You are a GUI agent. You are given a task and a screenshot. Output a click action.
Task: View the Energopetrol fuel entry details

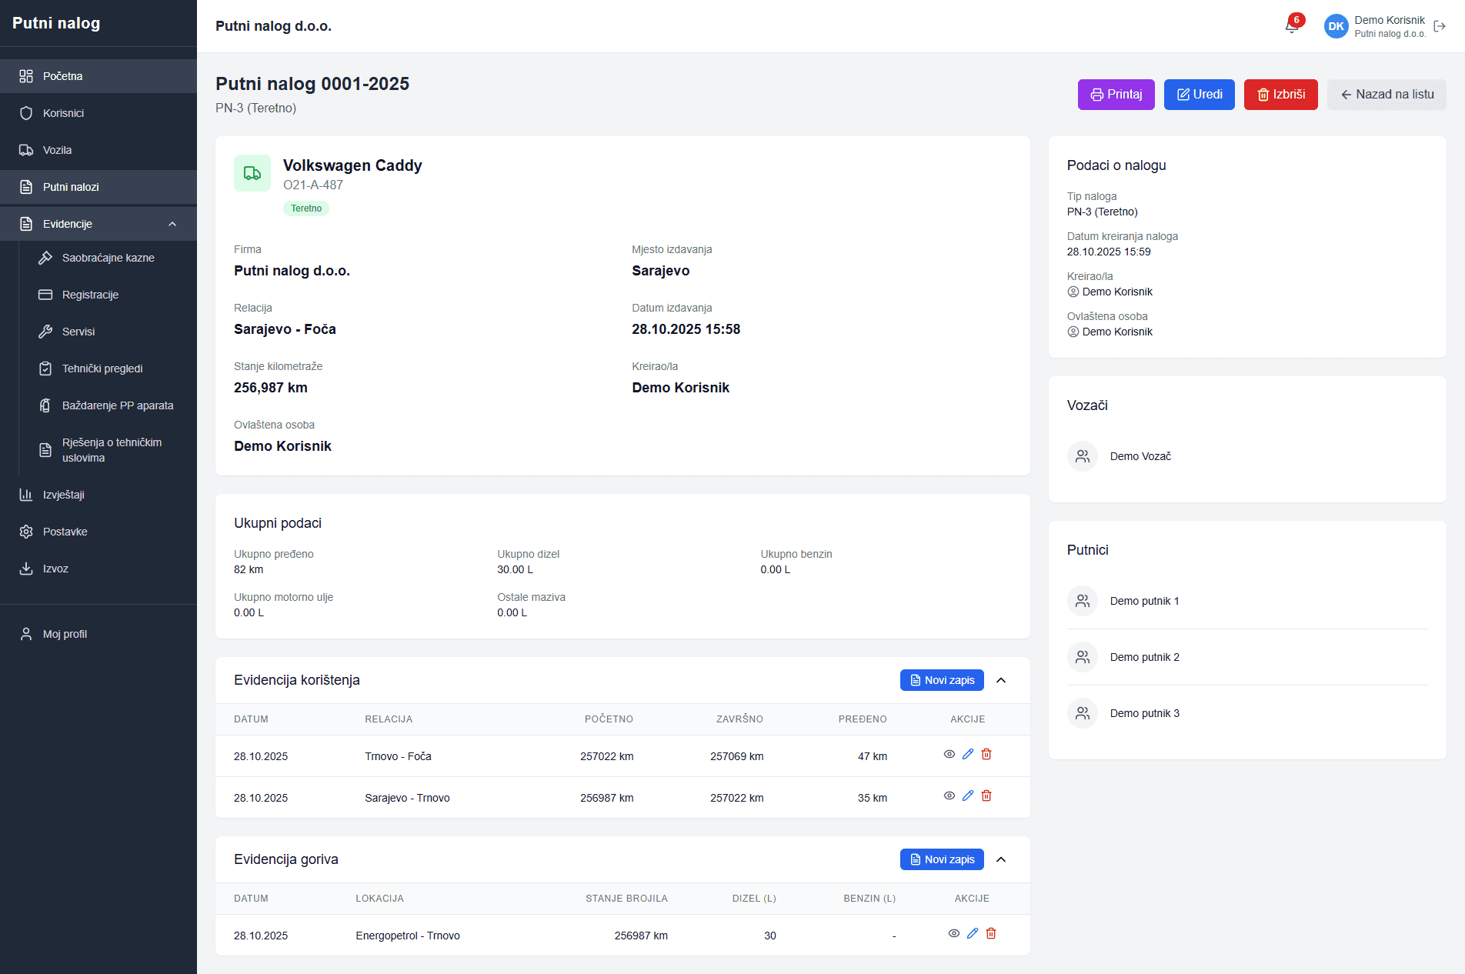(954, 934)
